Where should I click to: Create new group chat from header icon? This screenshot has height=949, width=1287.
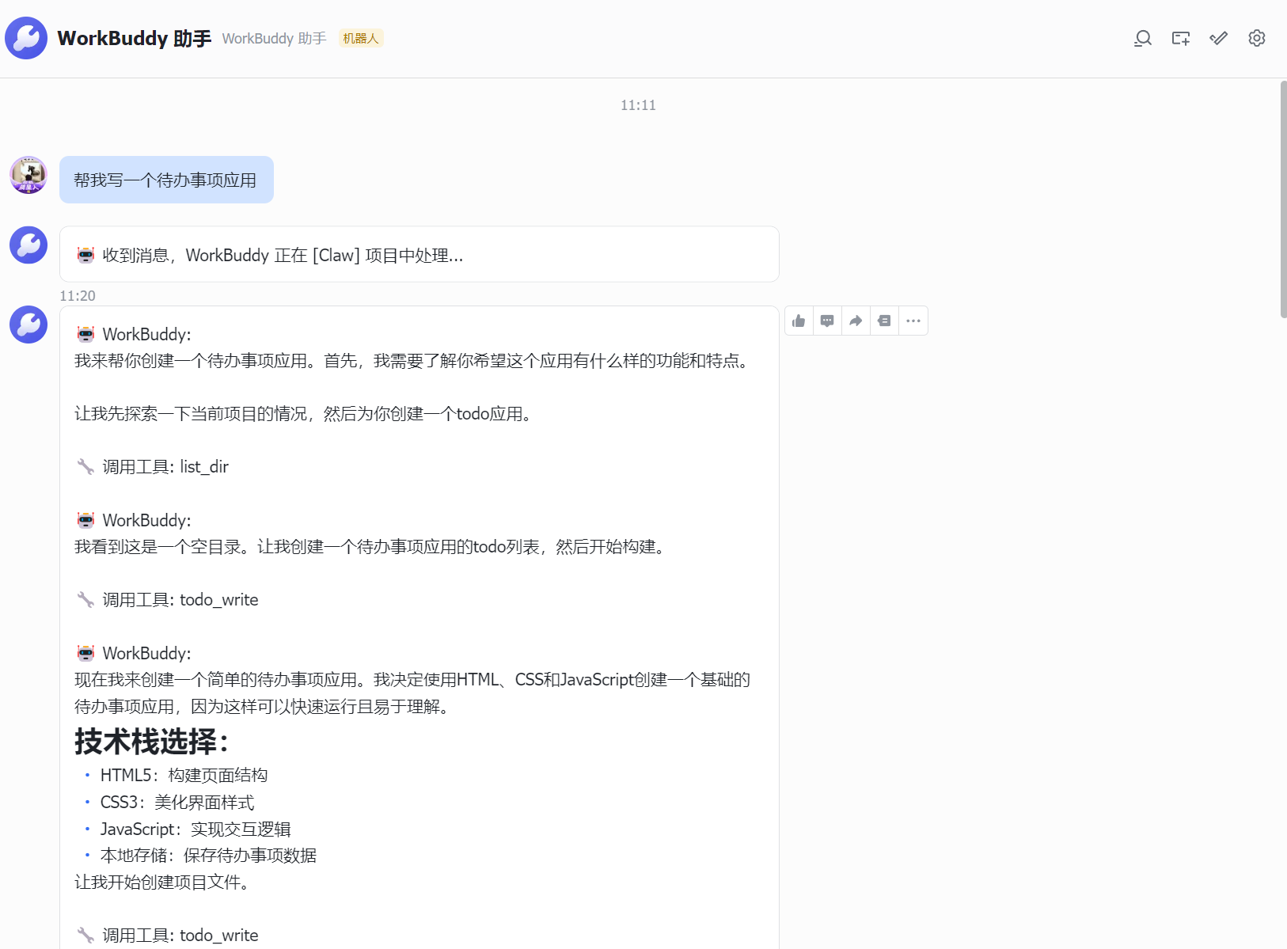(1181, 38)
